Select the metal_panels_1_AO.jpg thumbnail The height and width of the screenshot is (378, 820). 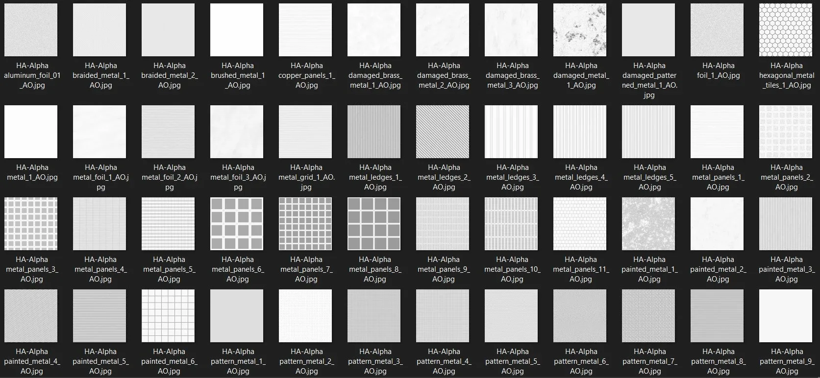click(717, 132)
